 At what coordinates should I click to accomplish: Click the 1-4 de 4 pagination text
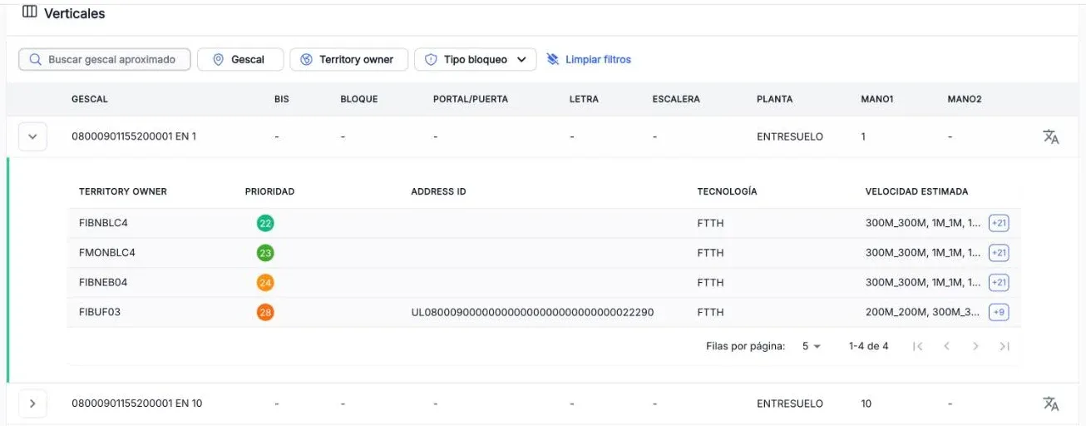click(868, 346)
